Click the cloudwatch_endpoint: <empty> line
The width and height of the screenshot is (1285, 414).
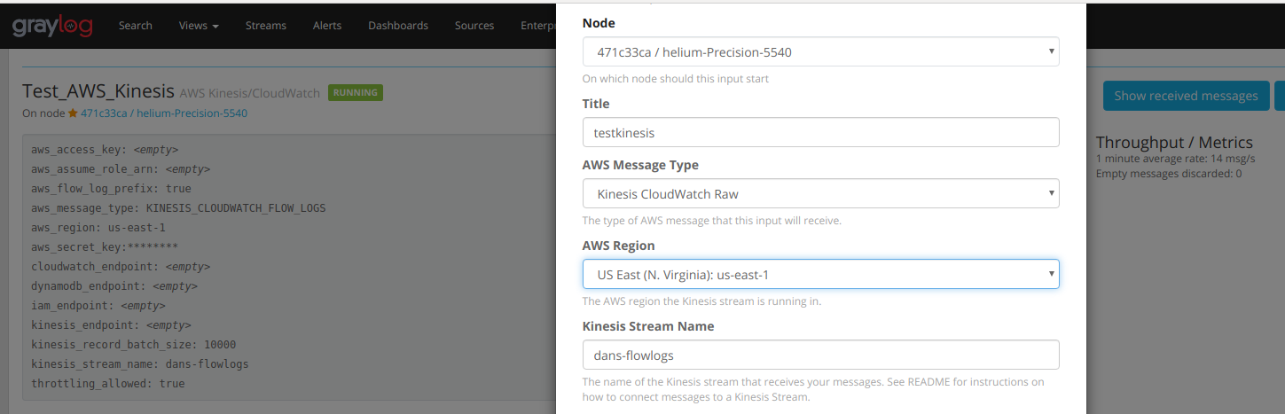tap(121, 267)
